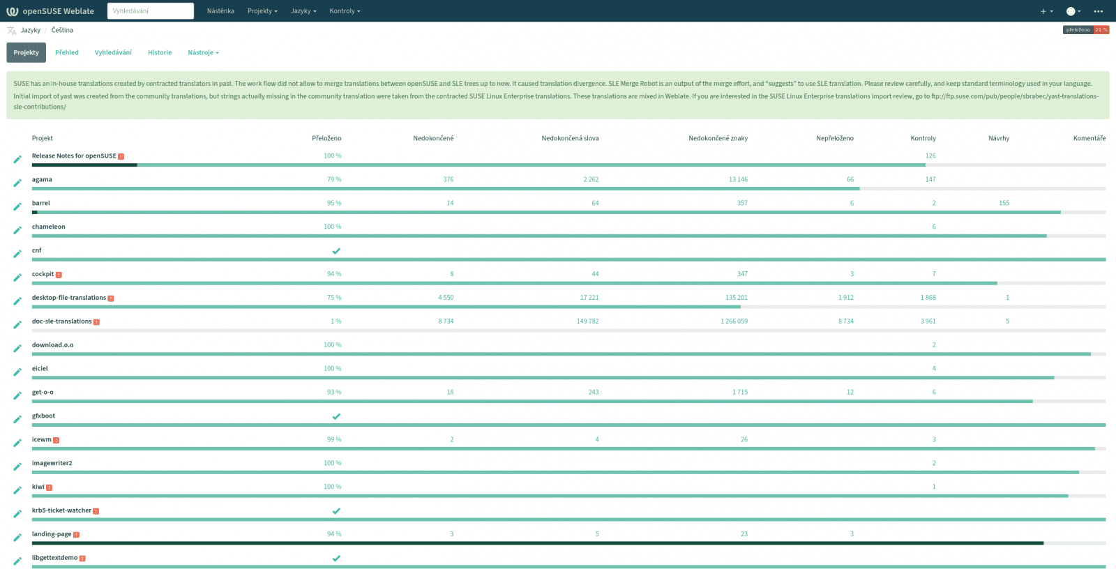The image size is (1116, 569).
Task: Click the Vyhledávání search input field
Action: (151, 11)
